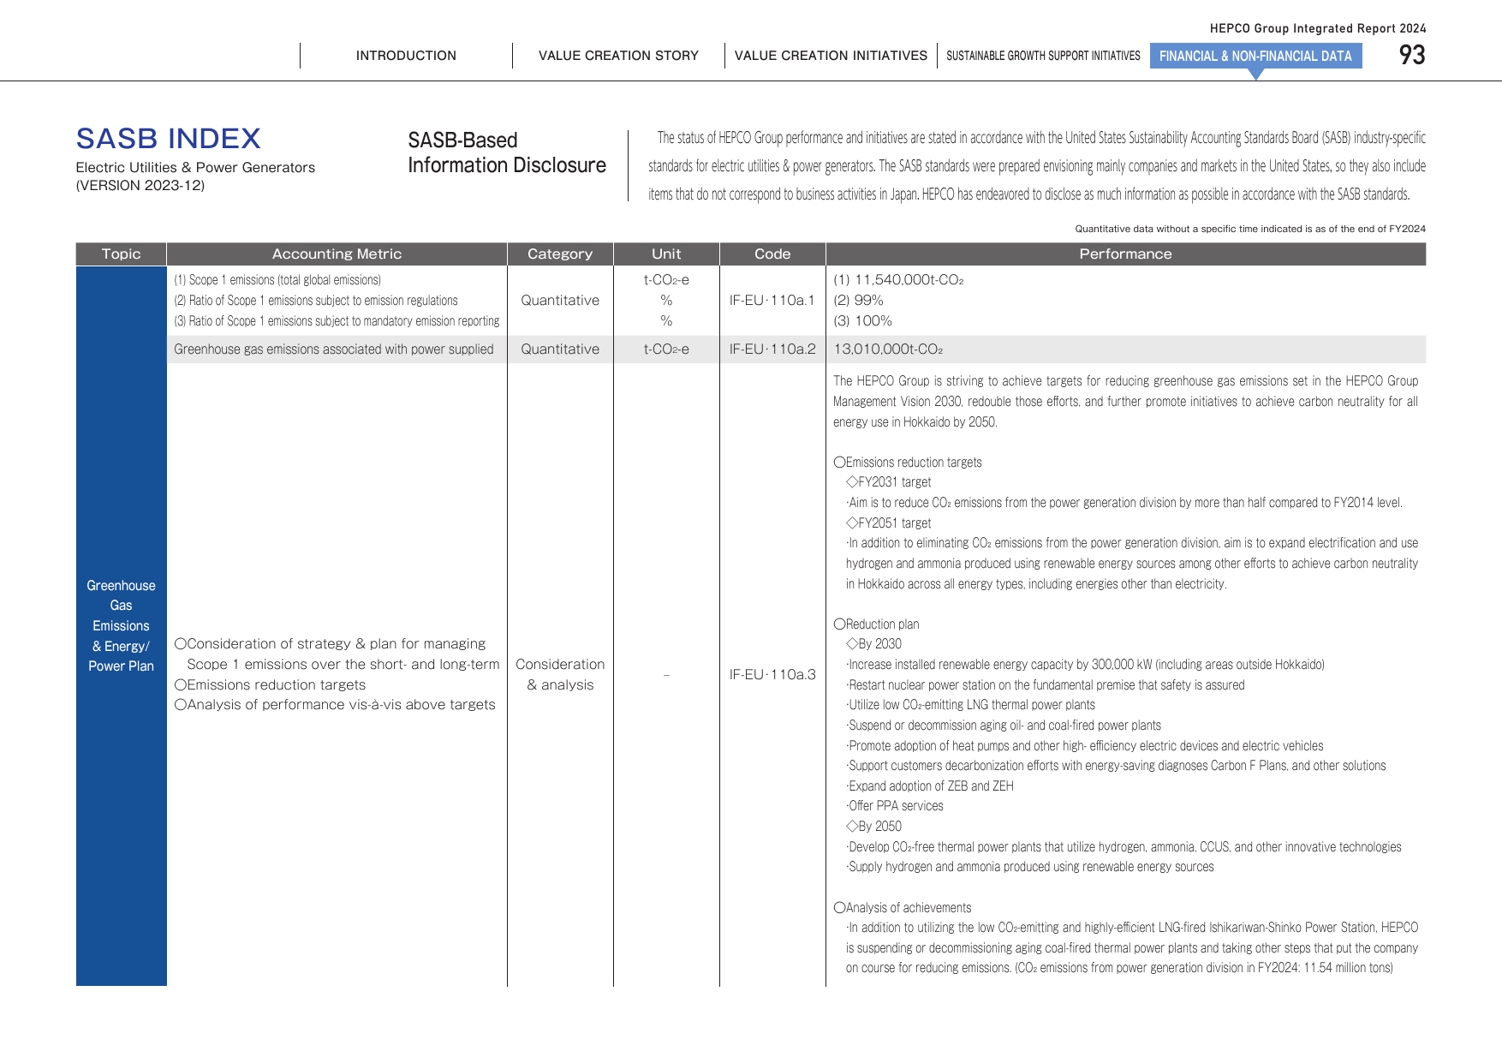Click the 't-CO2-e' unit in 110a.2 row

[x=666, y=349]
